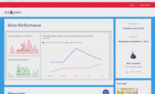The height and width of the screenshot is (94, 155).
Task: Click Wim Coorevits profile photo
Action: [133, 55]
